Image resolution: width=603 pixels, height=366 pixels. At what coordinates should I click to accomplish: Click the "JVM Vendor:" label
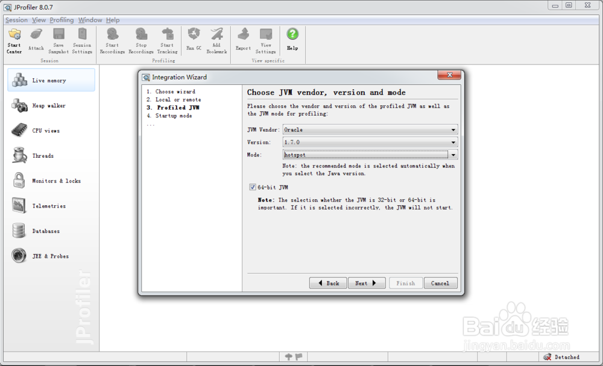point(264,130)
